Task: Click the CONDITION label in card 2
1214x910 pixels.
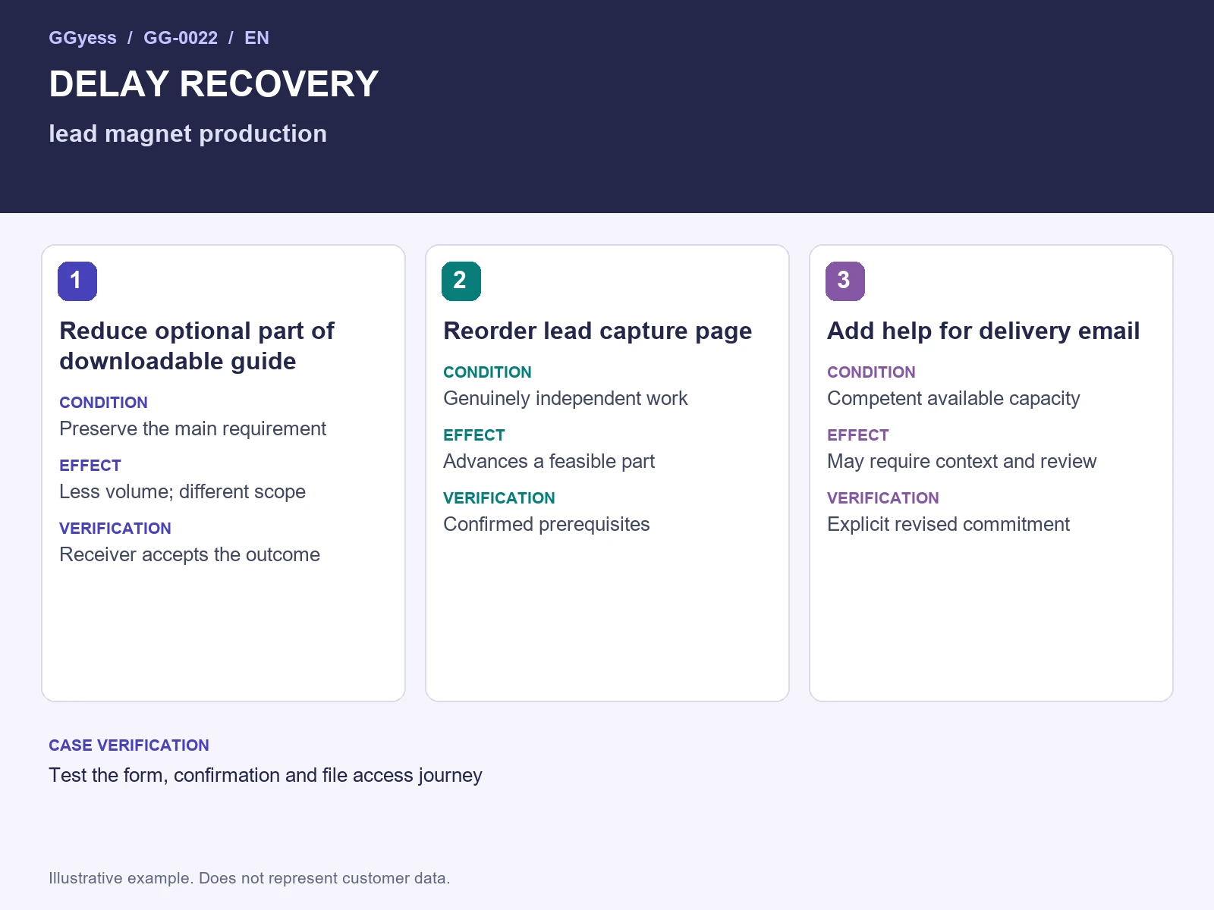Action: click(487, 372)
